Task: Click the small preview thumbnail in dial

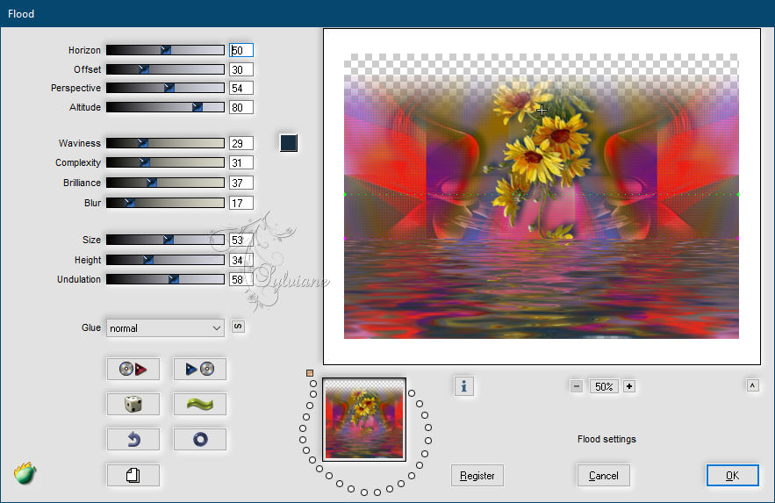Action: (x=364, y=420)
